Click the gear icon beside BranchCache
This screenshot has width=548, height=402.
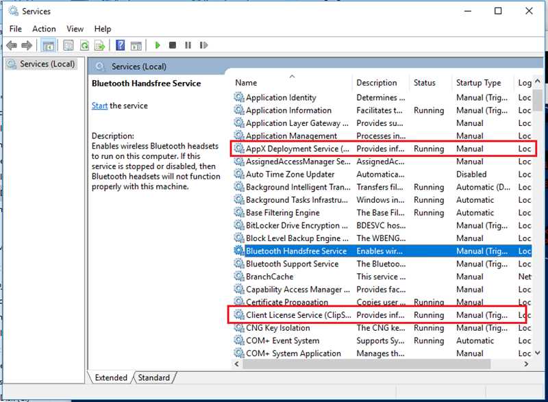coord(239,276)
